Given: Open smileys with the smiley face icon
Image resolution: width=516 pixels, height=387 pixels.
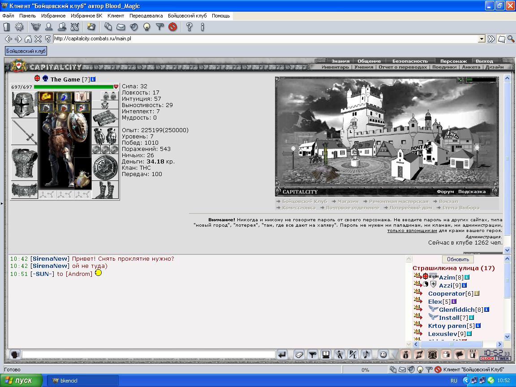Looking at the screenshot, I should click(x=383, y=354).
